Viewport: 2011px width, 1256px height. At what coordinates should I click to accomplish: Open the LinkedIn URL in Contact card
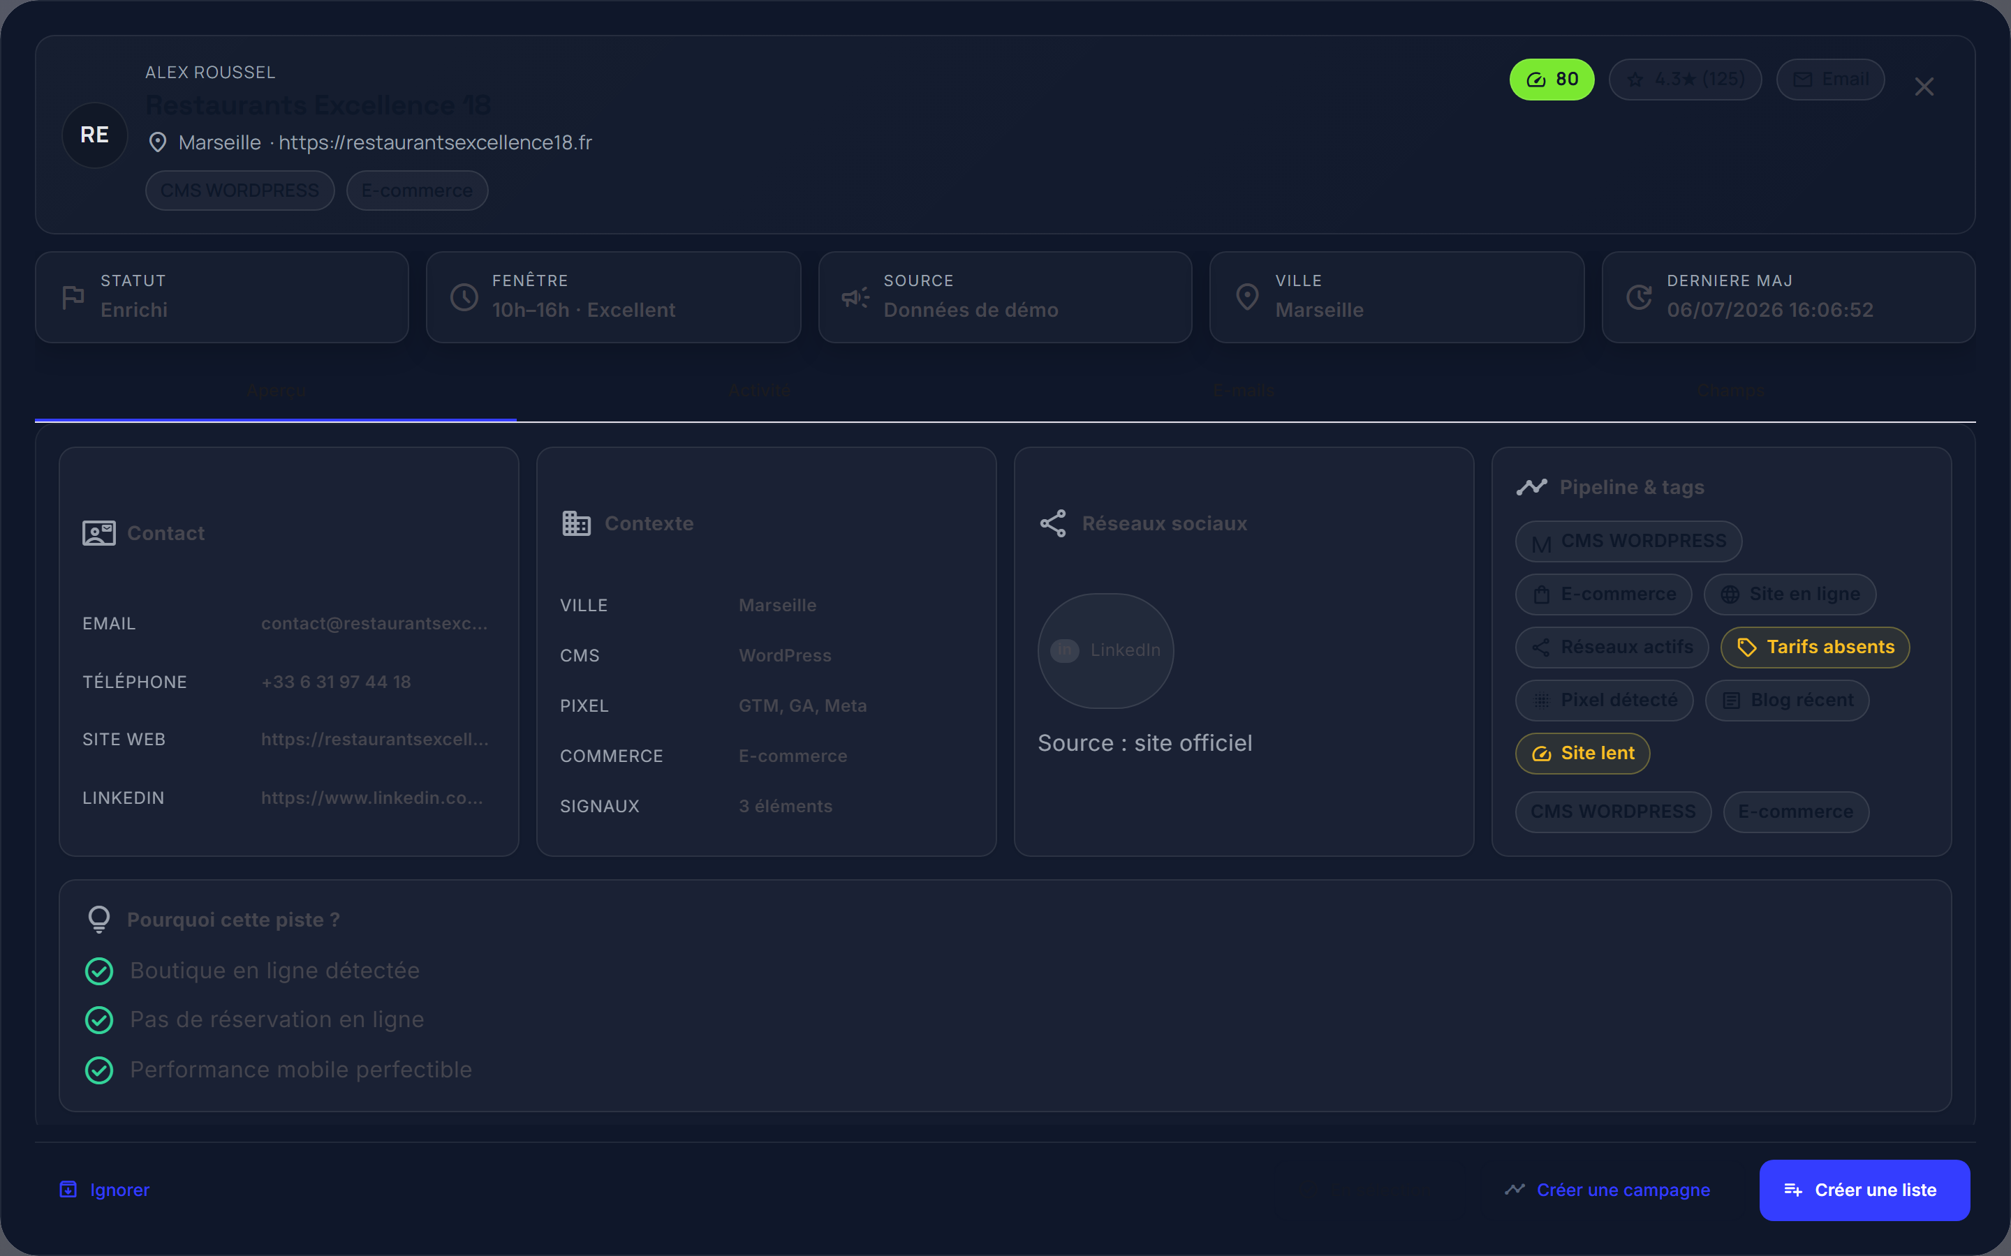click(x=371, y=798)
